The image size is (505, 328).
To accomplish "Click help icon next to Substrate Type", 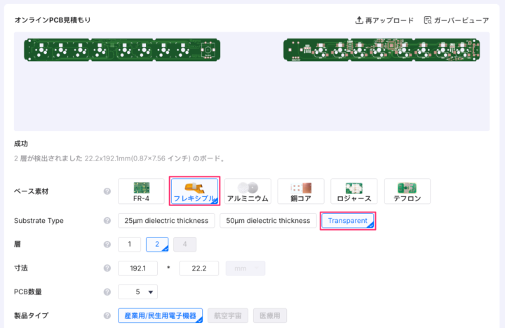I will pos(107,221).
